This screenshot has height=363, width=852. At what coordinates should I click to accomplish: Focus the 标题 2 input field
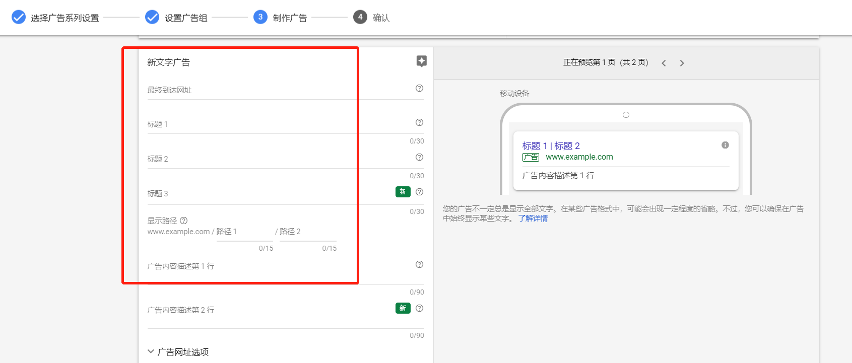click(x=286, y=159)
